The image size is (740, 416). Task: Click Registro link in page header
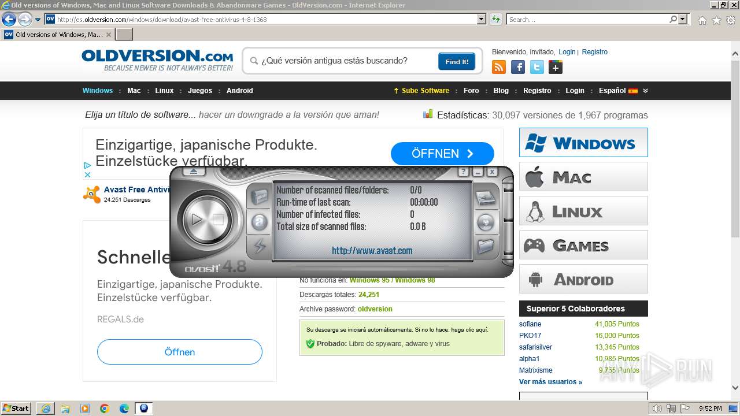click(x=595, y=52)
